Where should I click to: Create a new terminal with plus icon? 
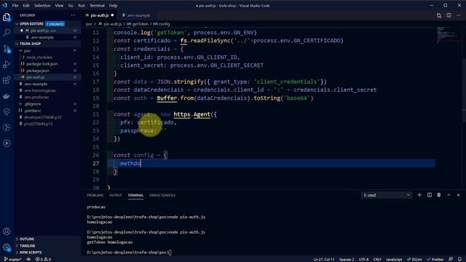[x=419, y=195]
